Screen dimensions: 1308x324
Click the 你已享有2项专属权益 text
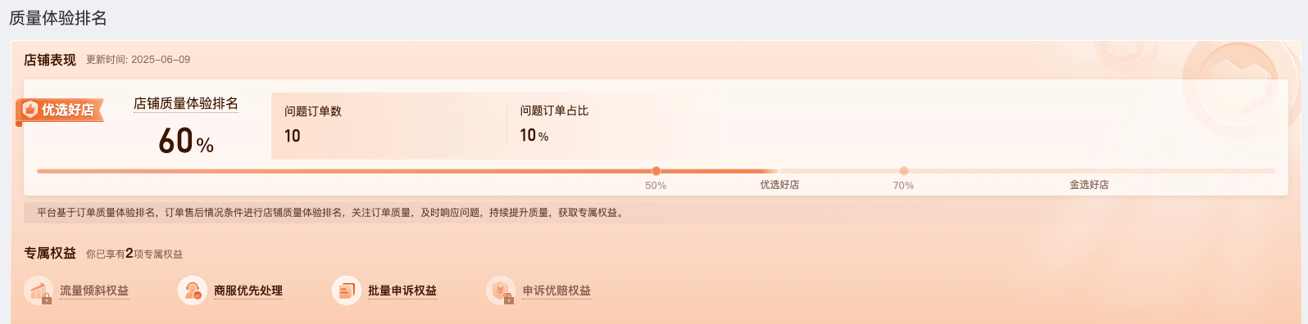click(134, 254)
